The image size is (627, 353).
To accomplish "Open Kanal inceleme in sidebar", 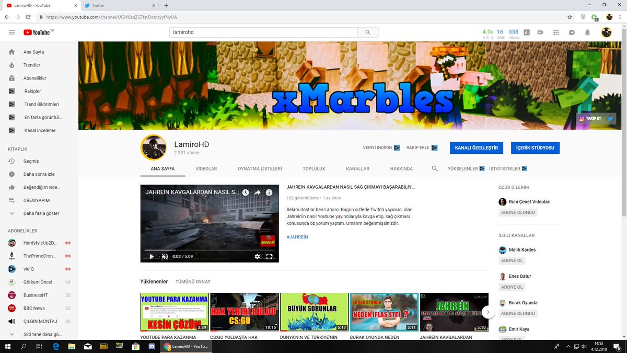I will pos(39,131).
